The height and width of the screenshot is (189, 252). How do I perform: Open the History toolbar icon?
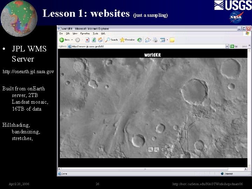pos(140,40)
